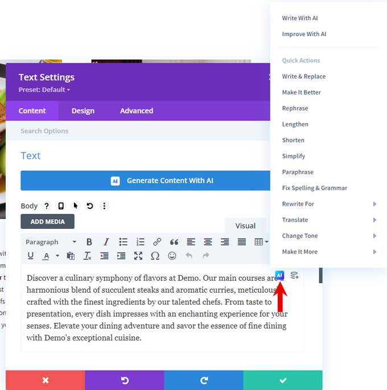The image size is (387, 390).
Task: Open text color dropdown arrow
Action: coord(57,256)
